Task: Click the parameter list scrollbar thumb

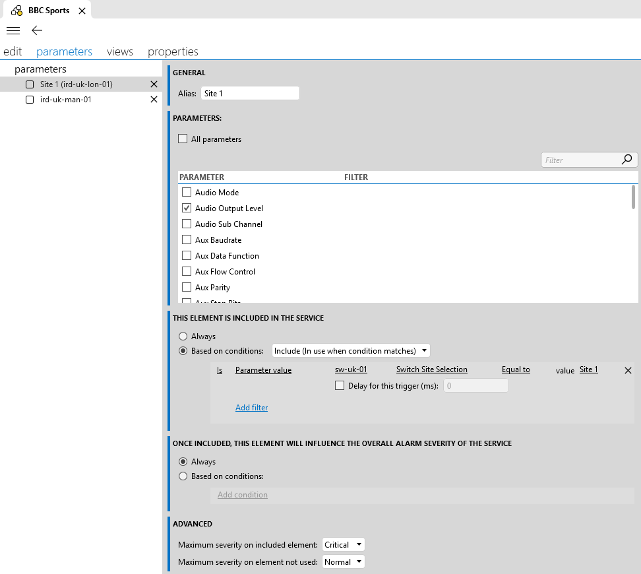Action: 633,197
